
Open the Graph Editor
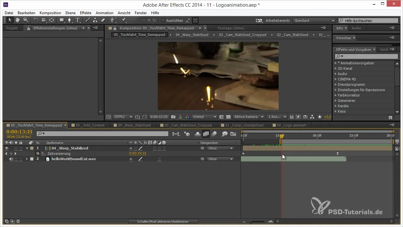click(233, 134)
